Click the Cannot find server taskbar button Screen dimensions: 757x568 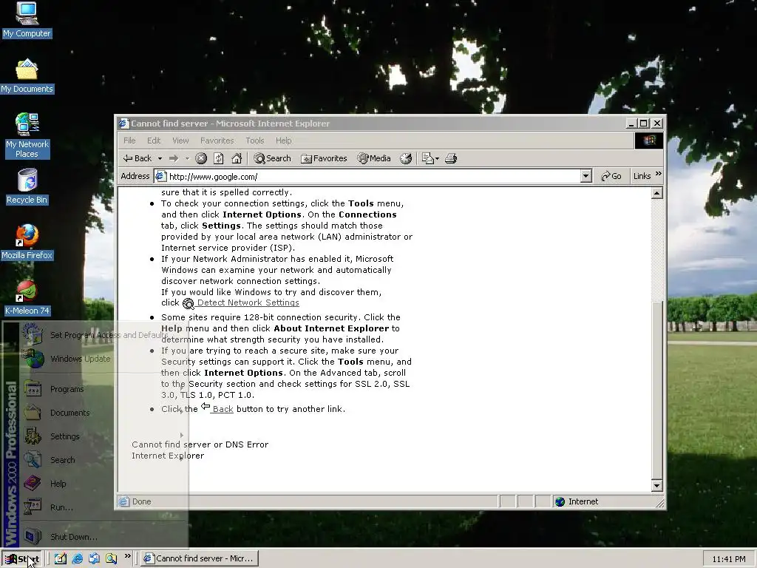pyautogui.click(x=200, y=559)
